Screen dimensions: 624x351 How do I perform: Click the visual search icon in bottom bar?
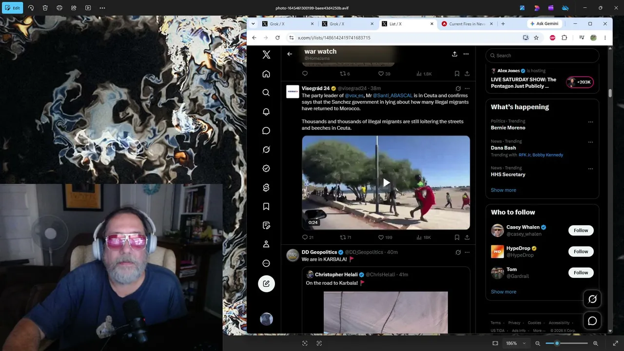pos(305,343)
